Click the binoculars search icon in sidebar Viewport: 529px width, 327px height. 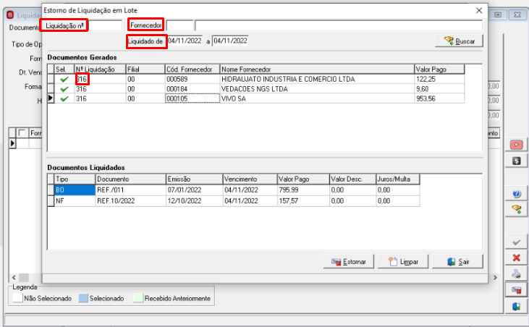[x=516, y=209]
